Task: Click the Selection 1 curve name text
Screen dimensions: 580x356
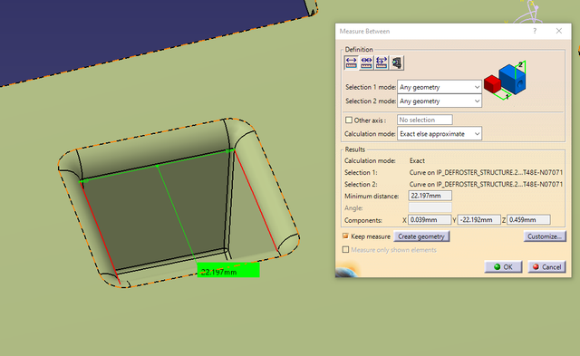Action: (486, 173)
